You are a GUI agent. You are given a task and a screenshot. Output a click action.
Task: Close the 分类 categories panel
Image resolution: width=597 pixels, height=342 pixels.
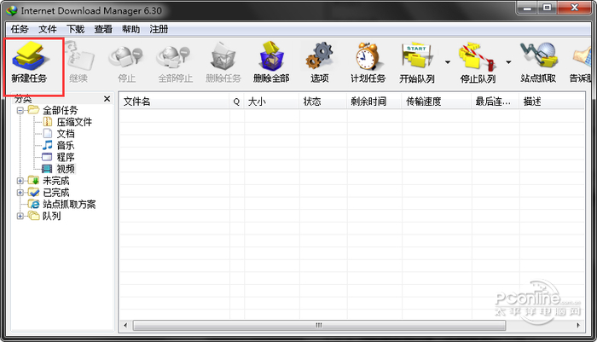pos(107,99)
